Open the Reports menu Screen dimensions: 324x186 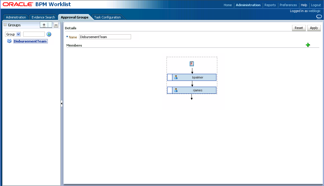[270, 5]
